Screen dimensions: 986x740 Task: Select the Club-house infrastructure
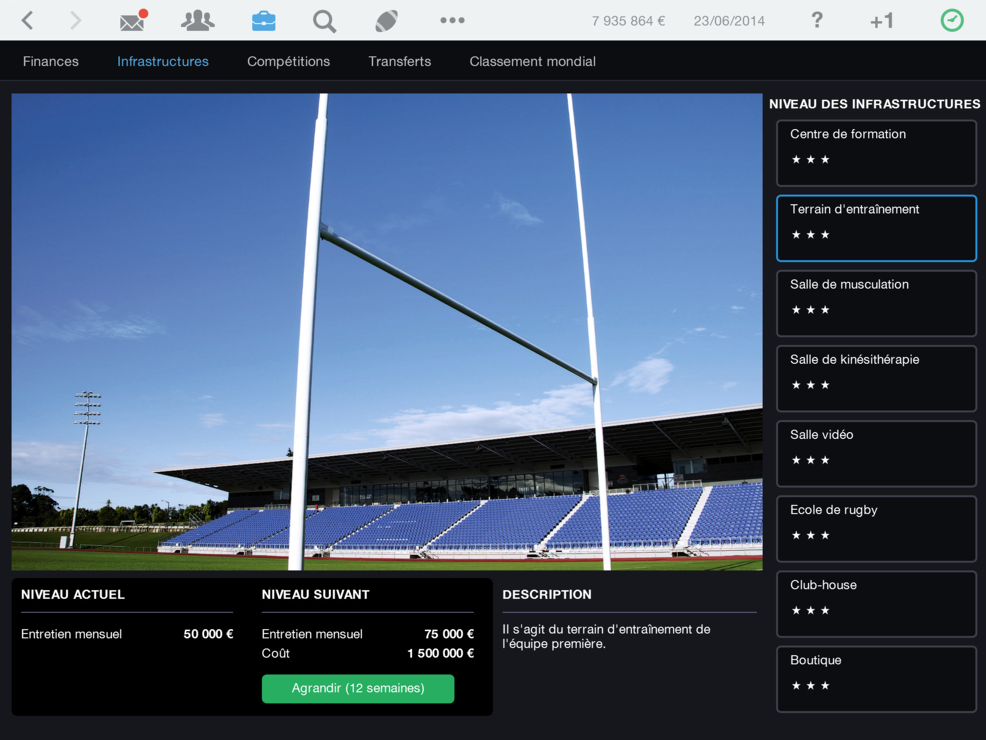(x=876, y=604)
